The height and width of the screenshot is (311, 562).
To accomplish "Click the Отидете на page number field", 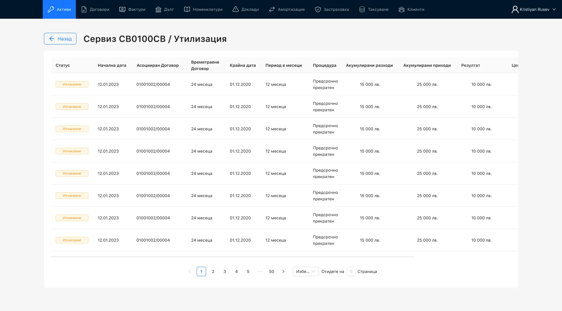I will (351, 271).
